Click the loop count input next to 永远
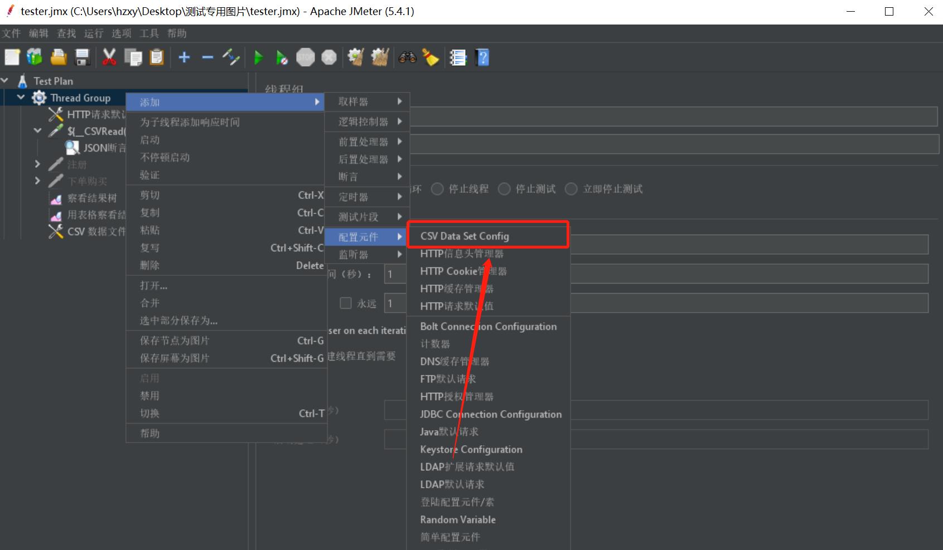This screenshot has height=550, width=943. tap(656, 303)
